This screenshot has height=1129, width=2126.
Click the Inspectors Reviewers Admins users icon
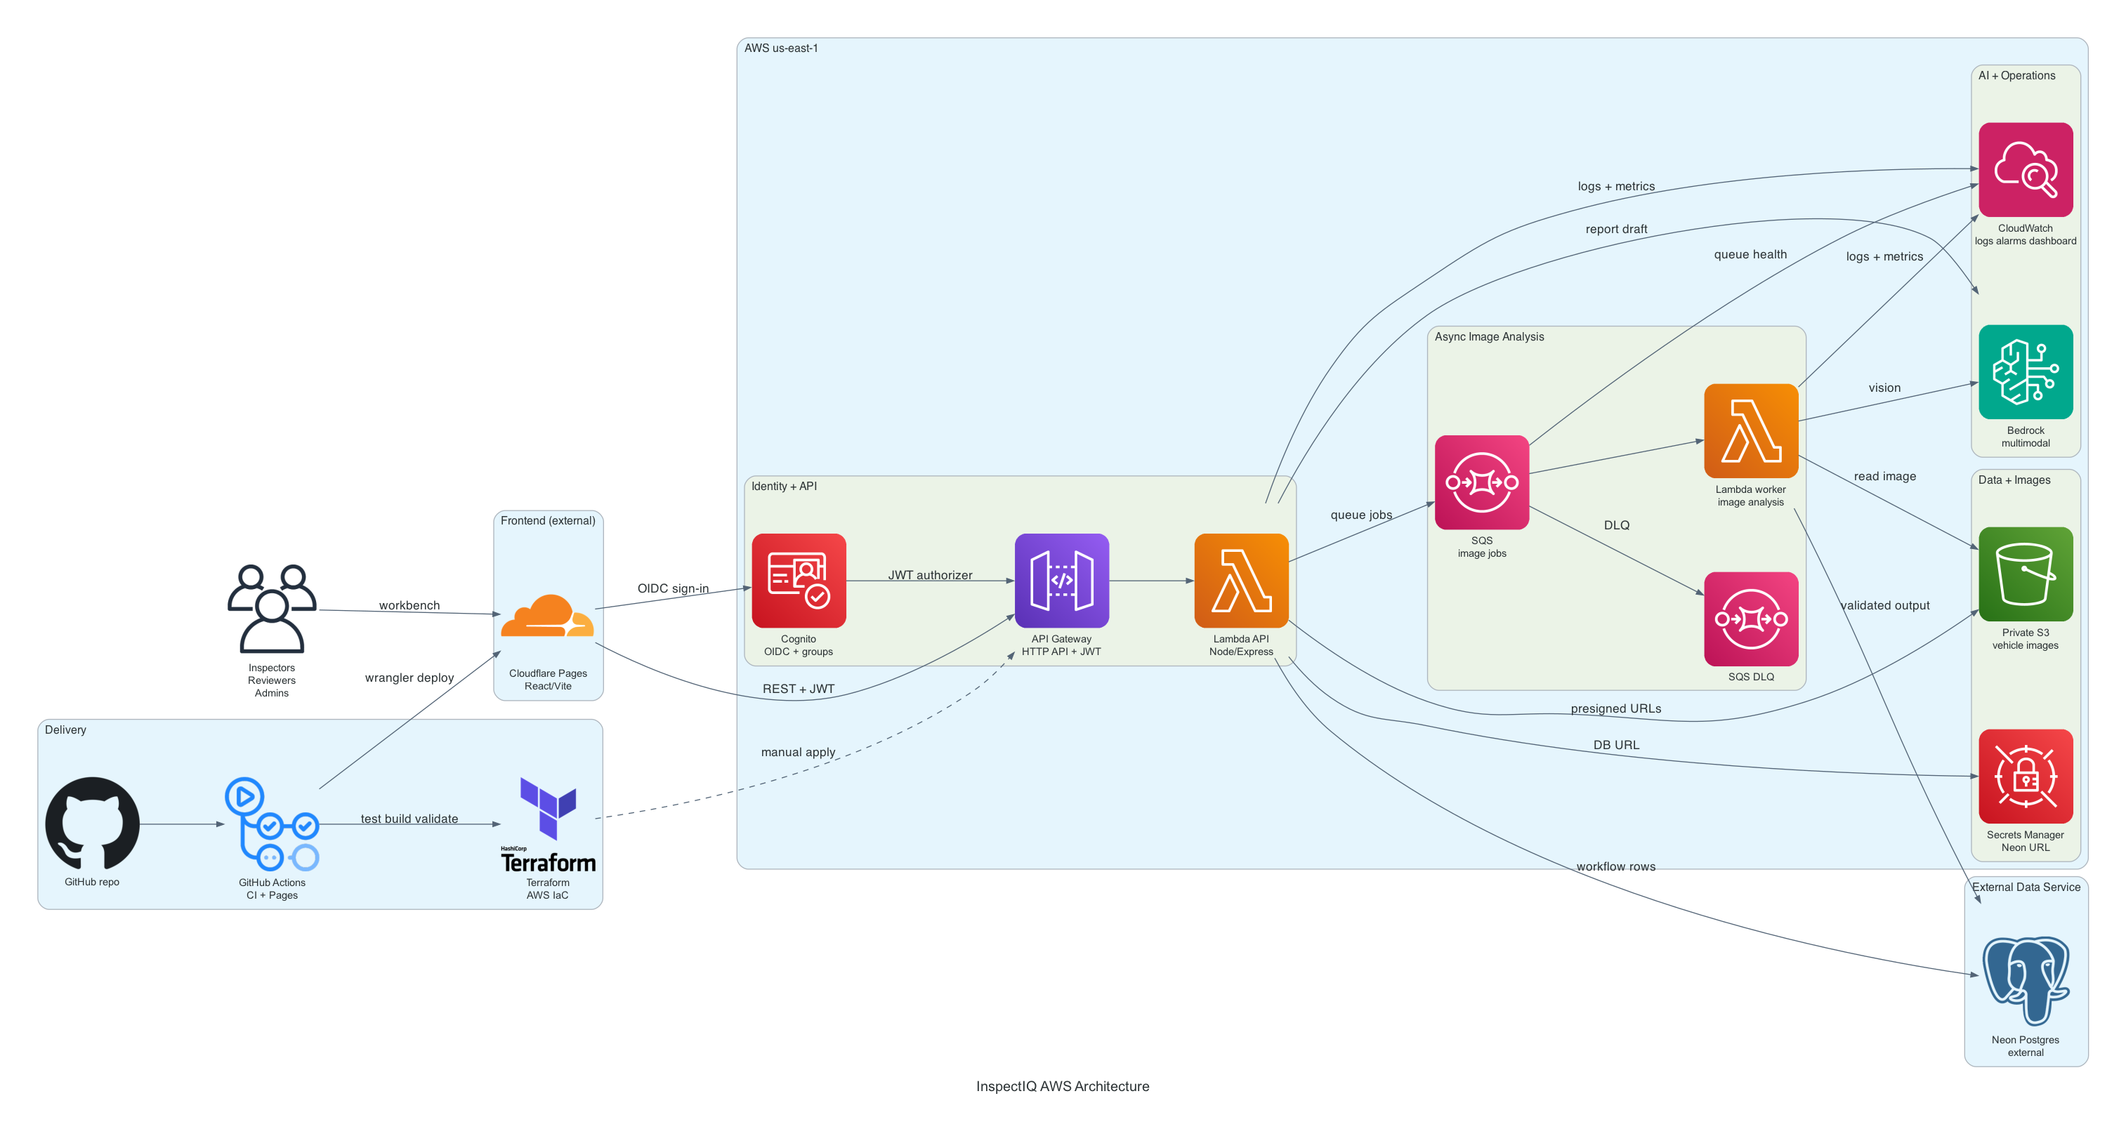click(272, 609)
